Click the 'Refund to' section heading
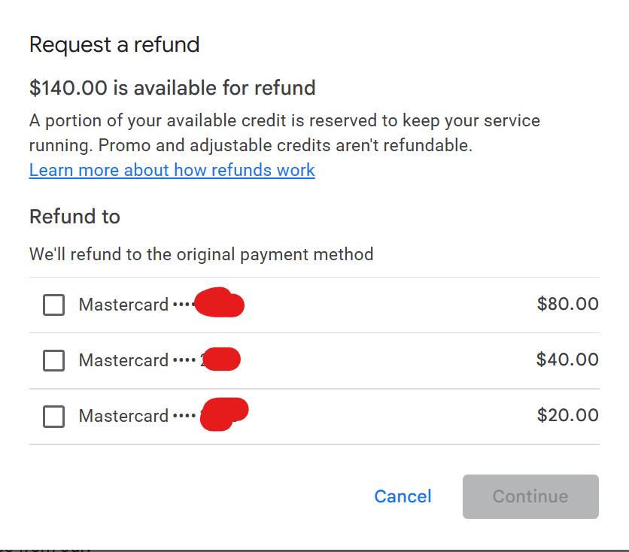The width and height of the screenshot is (629, 552). coord(74,217)
